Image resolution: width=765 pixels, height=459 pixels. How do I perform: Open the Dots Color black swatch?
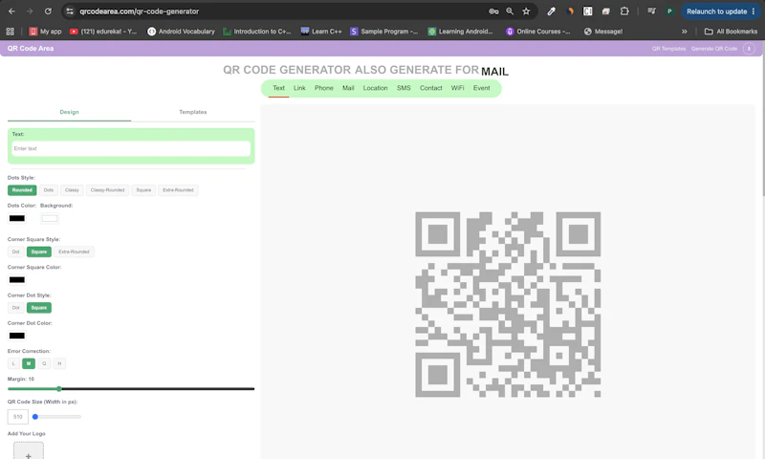coord(17,219)
